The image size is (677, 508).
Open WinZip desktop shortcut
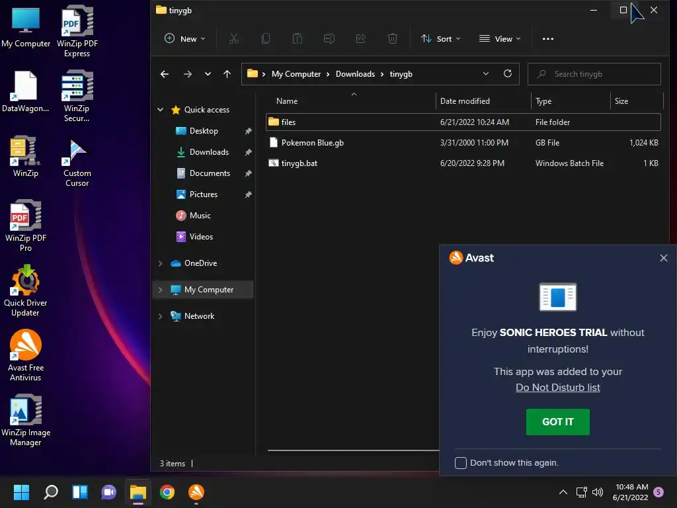pos(26,156)
